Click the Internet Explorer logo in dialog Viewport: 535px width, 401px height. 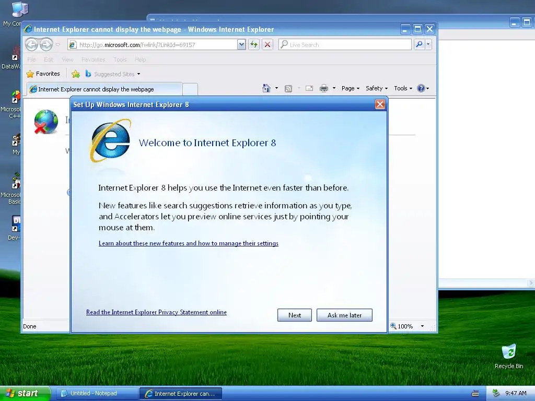(110, 141)
